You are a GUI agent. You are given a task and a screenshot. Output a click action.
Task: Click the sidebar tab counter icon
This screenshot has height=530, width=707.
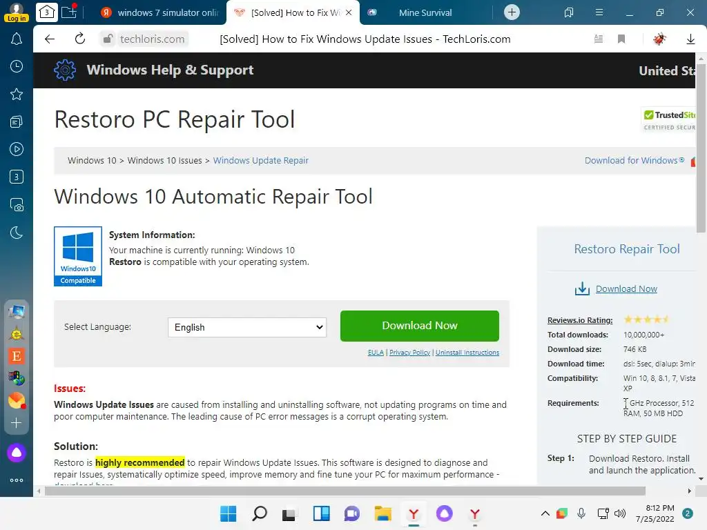[x=17, y=177]
